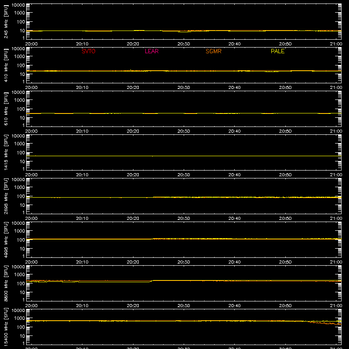349x349 pixels.
Task: Click the 20:40 time label under 410 MHz plot
Action: [234, 88]
